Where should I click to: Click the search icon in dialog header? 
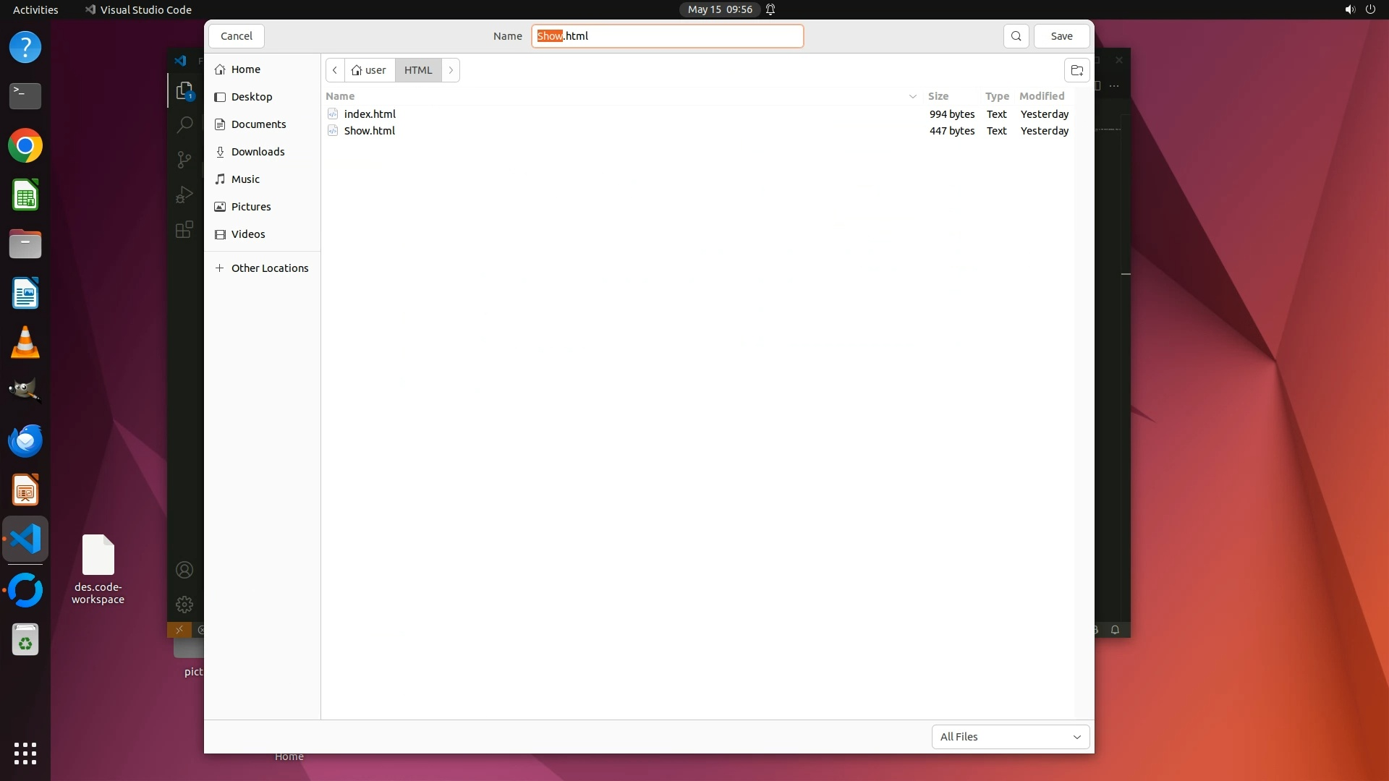1016,36
